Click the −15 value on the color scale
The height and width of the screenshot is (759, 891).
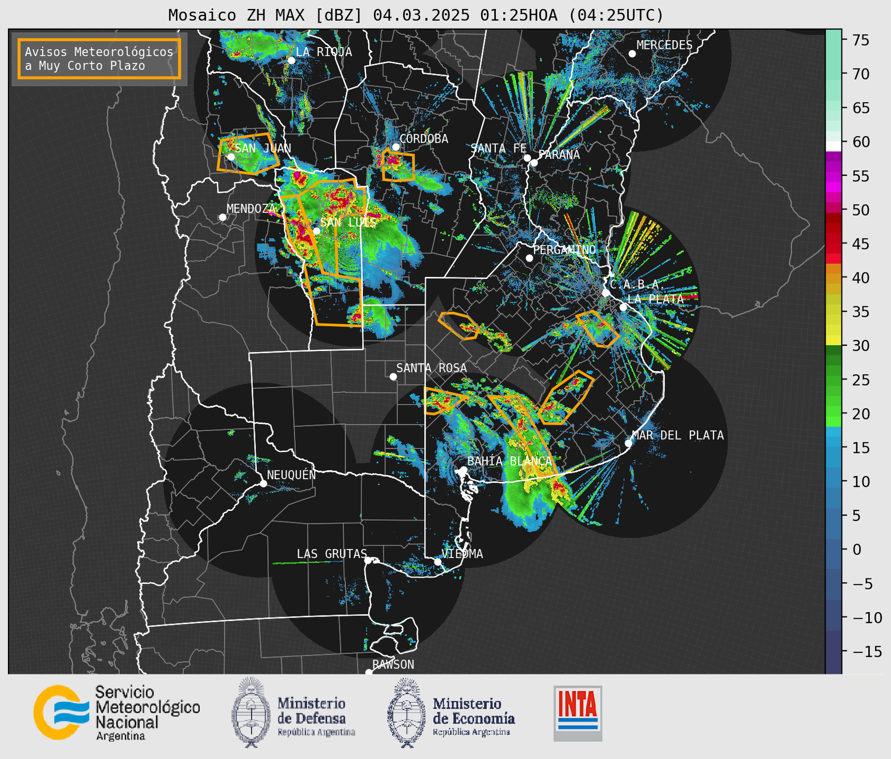[x=867, y=651]
